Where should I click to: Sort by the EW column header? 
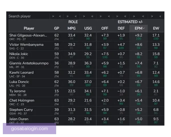pos(156,28)
